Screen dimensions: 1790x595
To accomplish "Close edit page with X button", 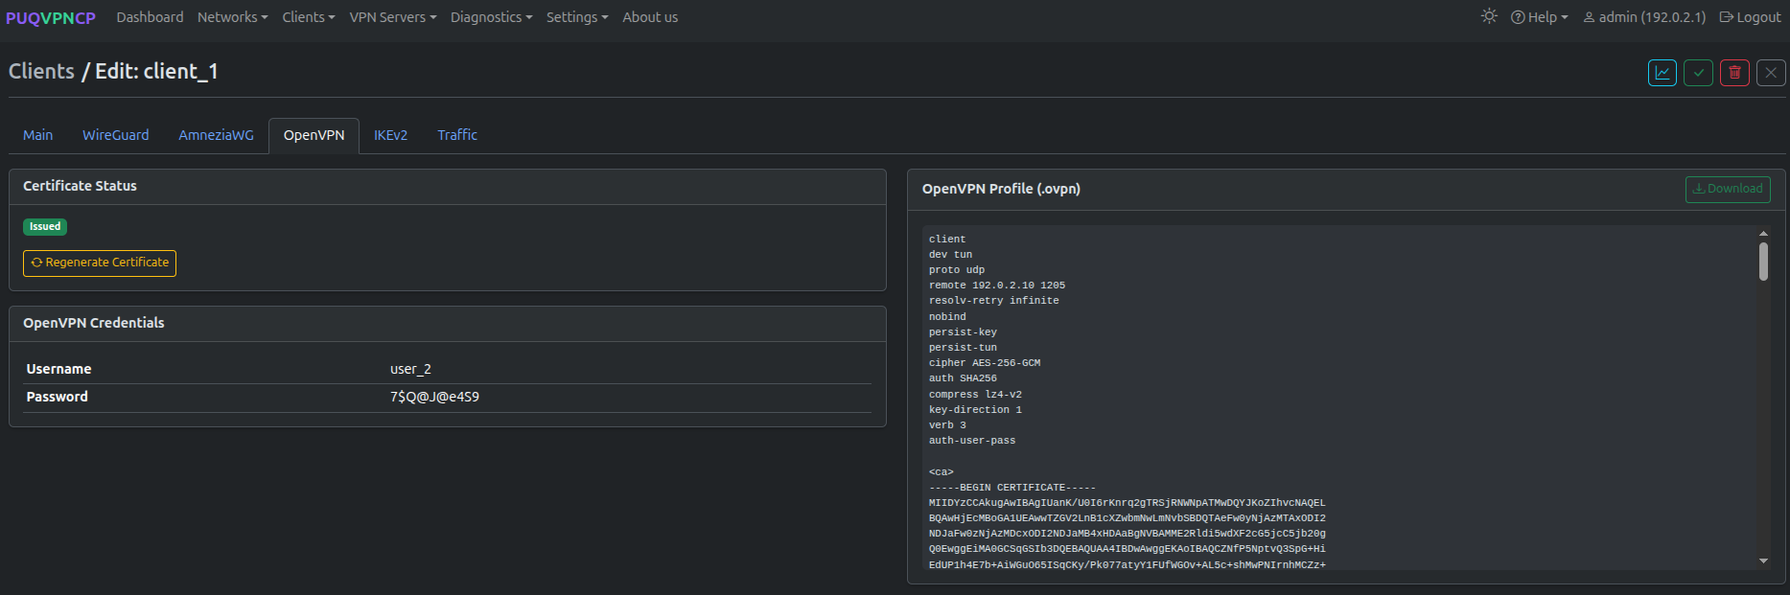I will pos(1771,73).
